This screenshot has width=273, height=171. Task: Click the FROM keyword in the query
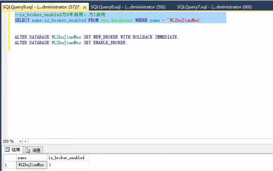coord(93,20)
